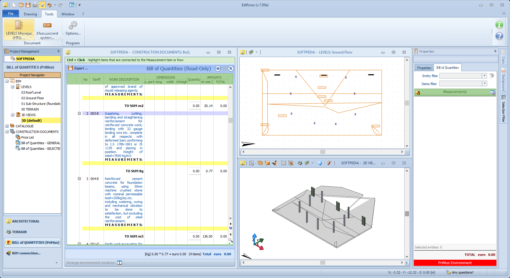Click the lit box render icon in 3D view

click(267, 163)
